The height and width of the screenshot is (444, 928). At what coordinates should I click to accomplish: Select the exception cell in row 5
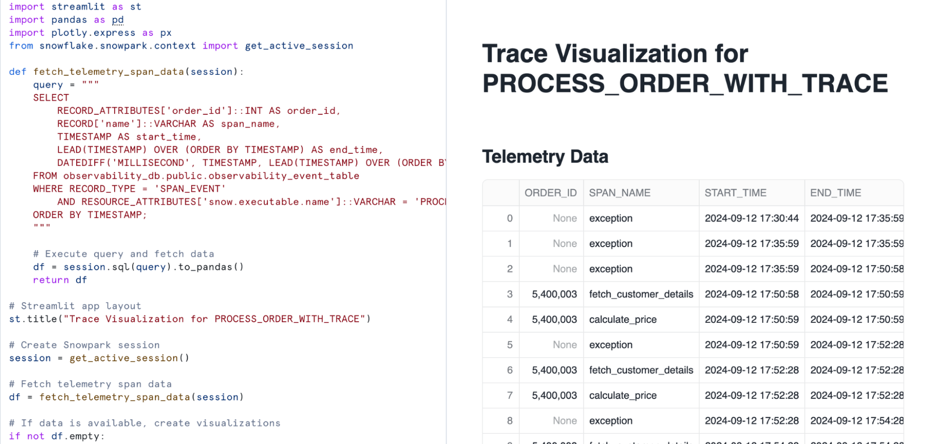tap(610, 345)
